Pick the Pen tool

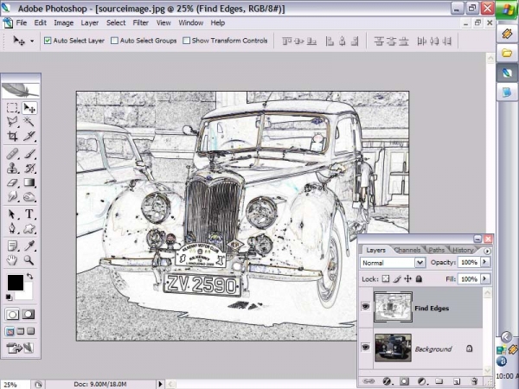point(12,228)
